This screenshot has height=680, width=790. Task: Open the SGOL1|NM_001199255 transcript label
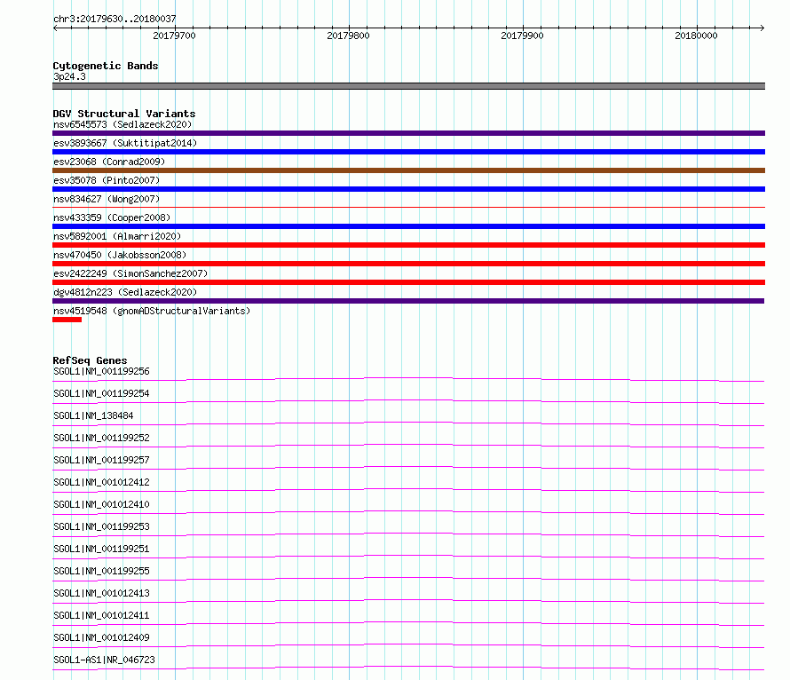click(x=101, y=571)
